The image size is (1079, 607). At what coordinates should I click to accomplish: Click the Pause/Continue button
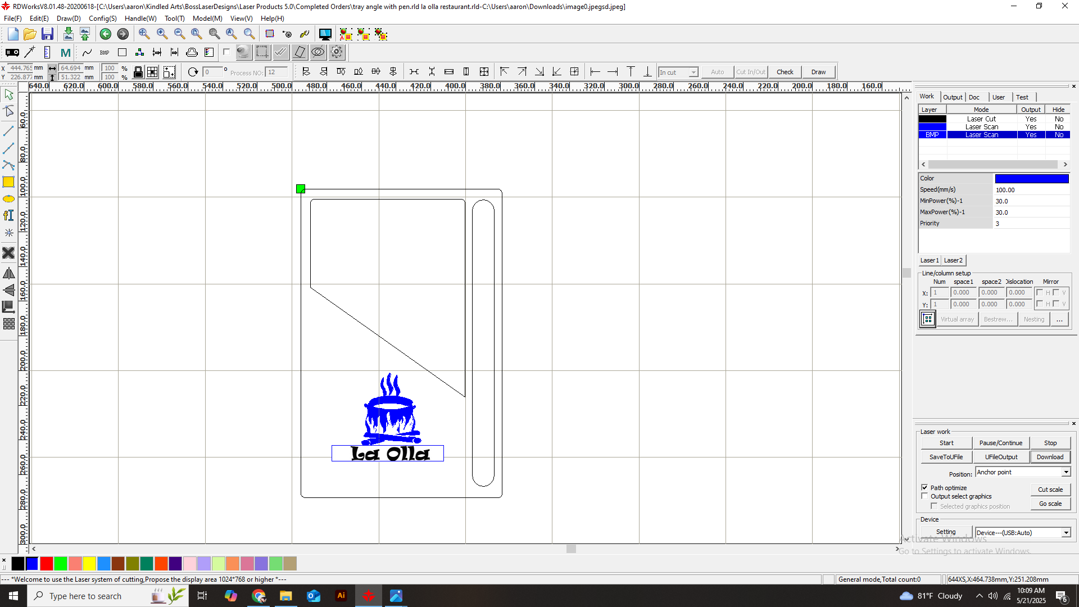coord(1001,443)
